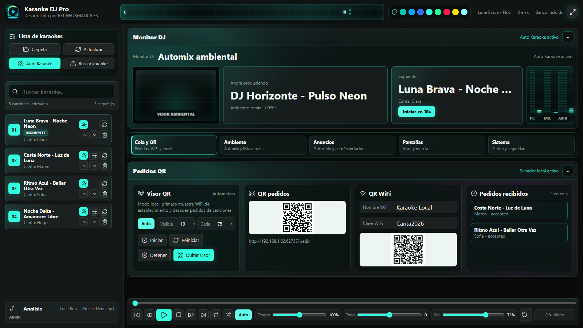Move Noche Delta - Amanecer Libre up
583x328 pixels.
pos(84,222)
